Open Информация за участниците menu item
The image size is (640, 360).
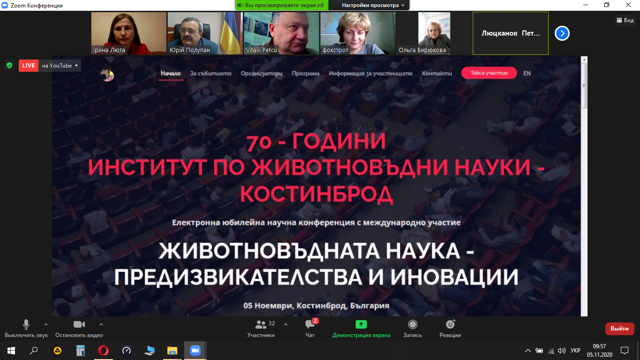tap(371, 74)
